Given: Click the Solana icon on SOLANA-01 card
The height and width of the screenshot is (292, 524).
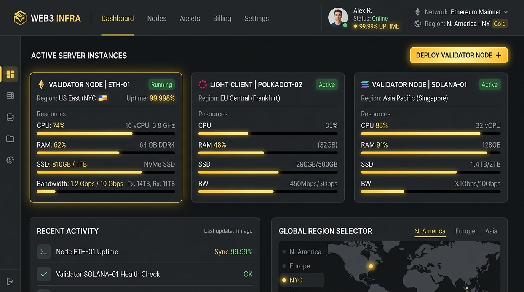Looking at the screenshot, I should coord(365,84).
